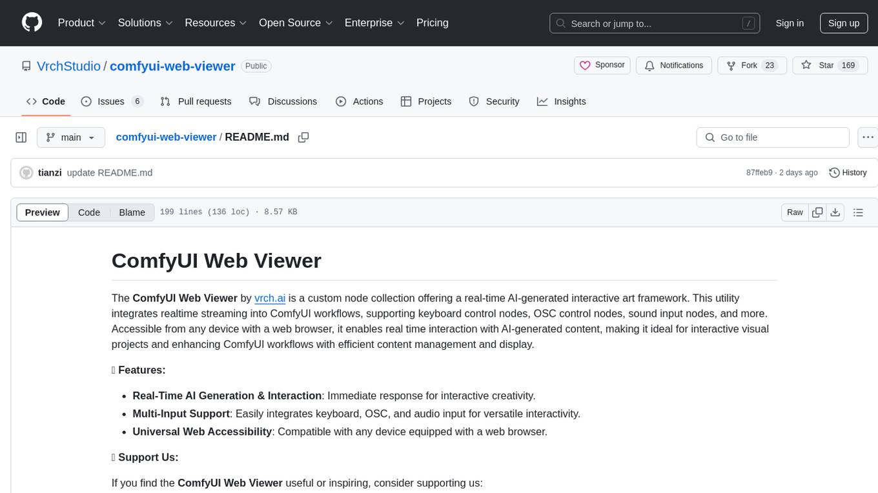This screenshot has height=493, width=878.
Task: Expand the Open Source menu
Action: point(296,23)
